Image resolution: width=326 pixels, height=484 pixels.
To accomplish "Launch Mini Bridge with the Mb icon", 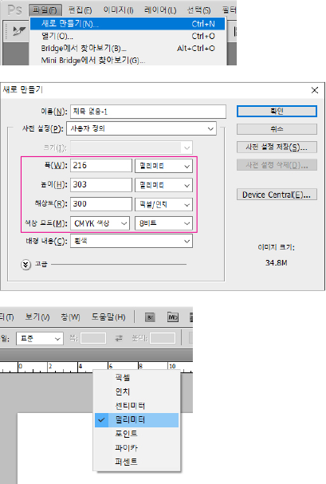I will (173, 317).
